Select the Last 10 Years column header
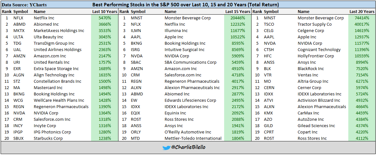The width and height of the screenshot is (376, 155). pyautogui.click(x=103, y=11)
